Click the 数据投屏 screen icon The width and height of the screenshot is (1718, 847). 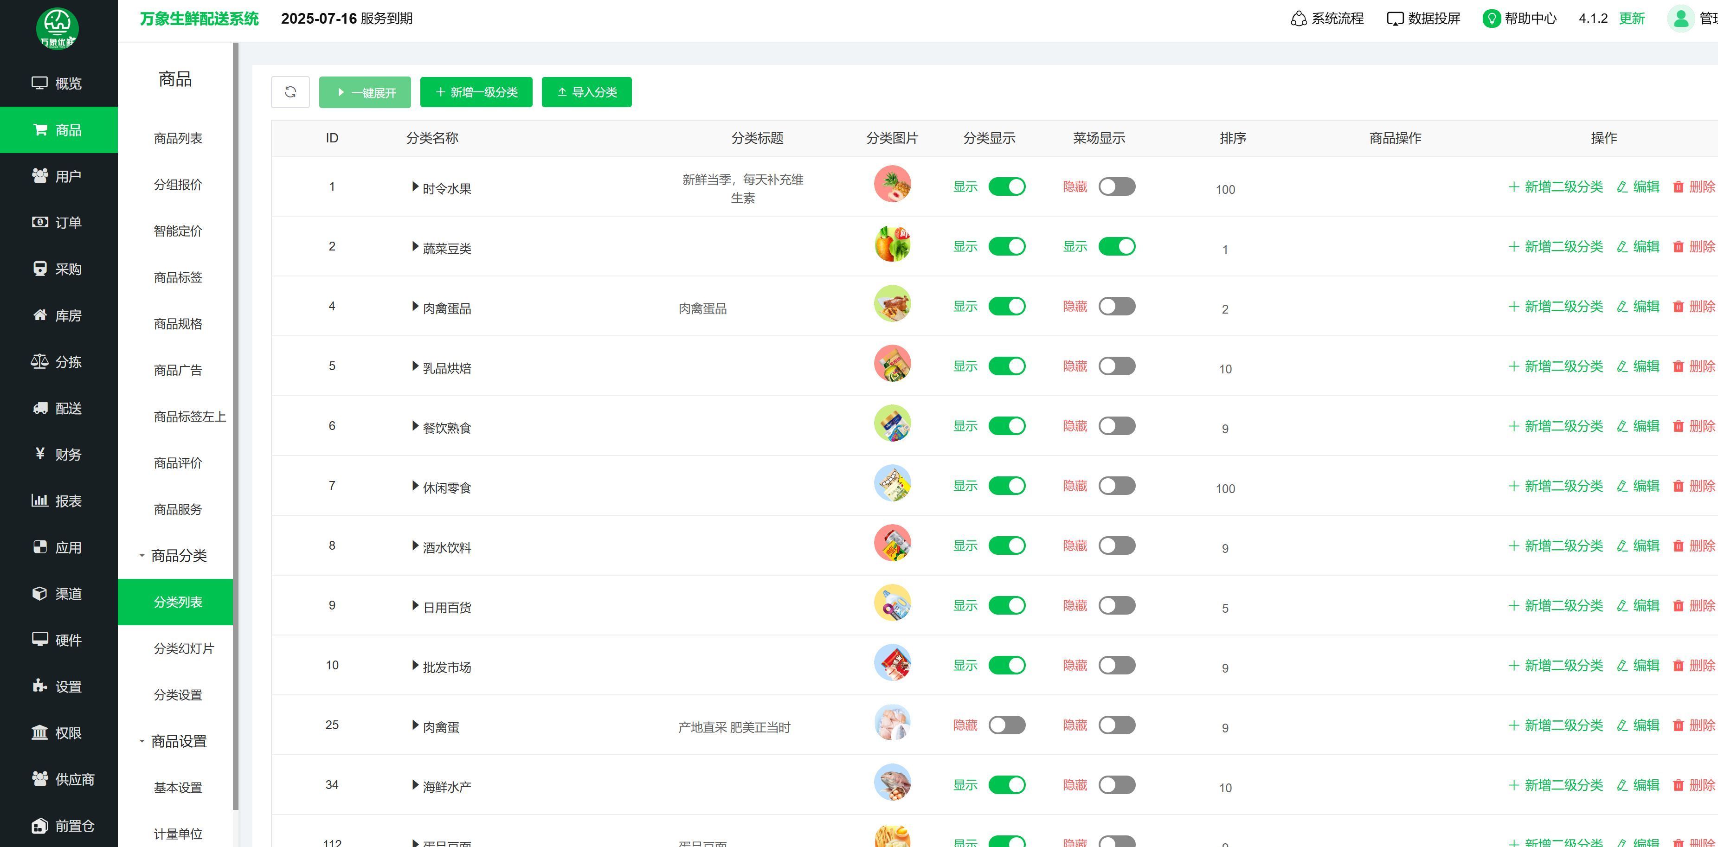pos(1395,19)
